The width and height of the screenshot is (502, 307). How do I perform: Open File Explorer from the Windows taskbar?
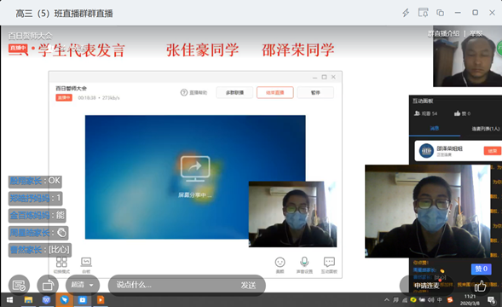coord(28,300)
